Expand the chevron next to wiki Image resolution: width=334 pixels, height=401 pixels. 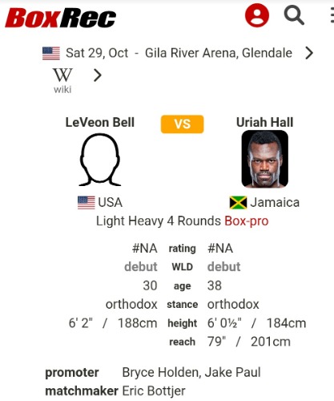tap(98, 75)
